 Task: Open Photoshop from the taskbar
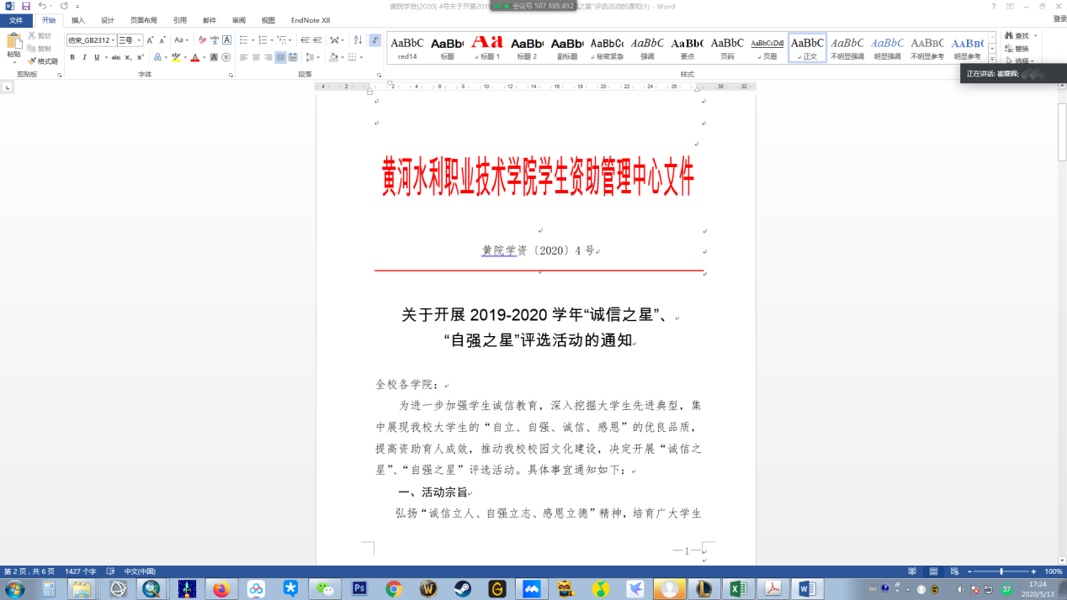359,589
